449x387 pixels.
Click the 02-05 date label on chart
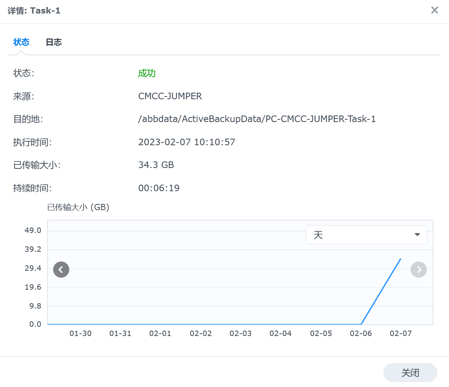(x=321, y=333)
